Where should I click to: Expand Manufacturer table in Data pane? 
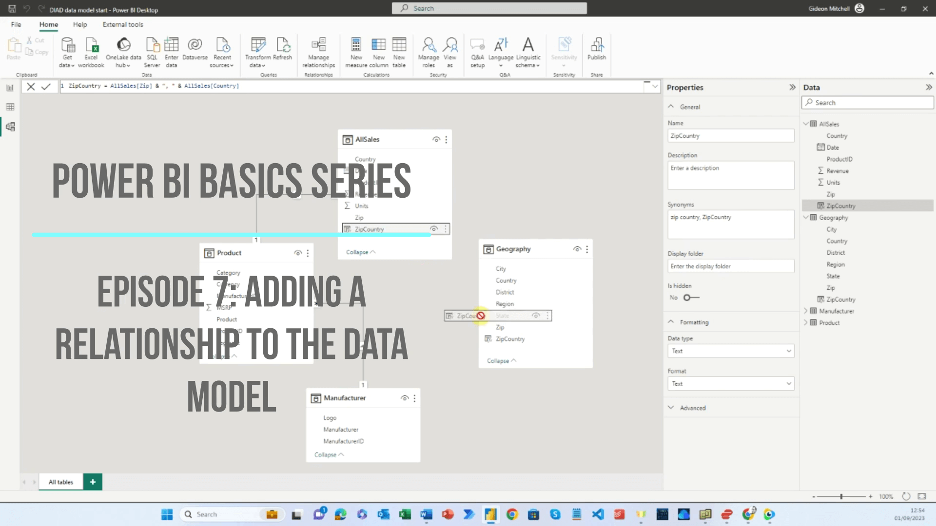[x=806, y=311]
